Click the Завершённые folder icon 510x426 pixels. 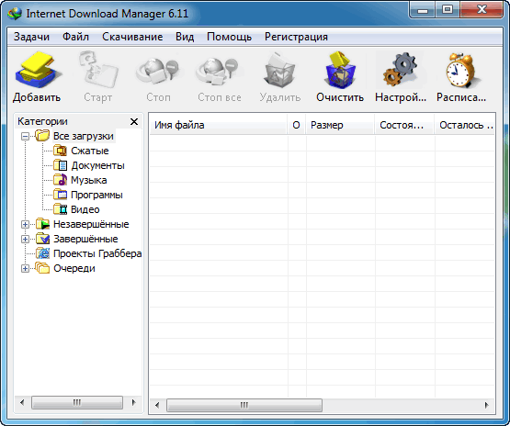pos(42,239)
